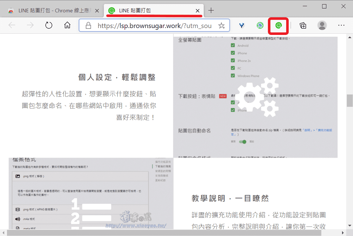Maximize the browser window

pyautogui.click(x=324, y=6)
